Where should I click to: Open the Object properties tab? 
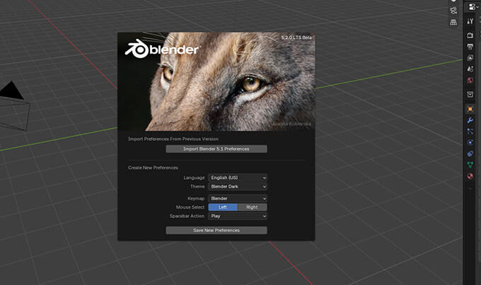pyautogui.click(x=470, y=109)
